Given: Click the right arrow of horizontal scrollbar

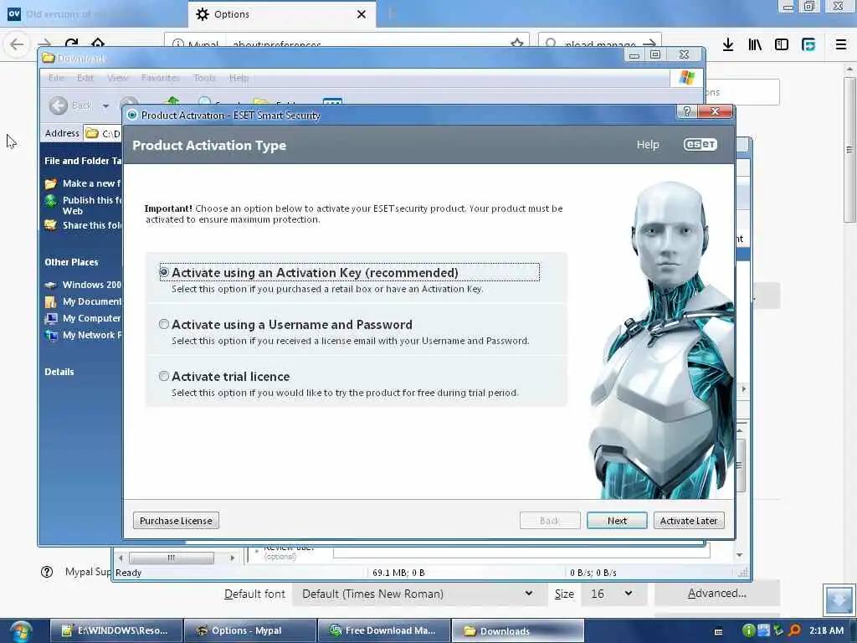Looking at the screenshot, I should (x=233, y=558).
